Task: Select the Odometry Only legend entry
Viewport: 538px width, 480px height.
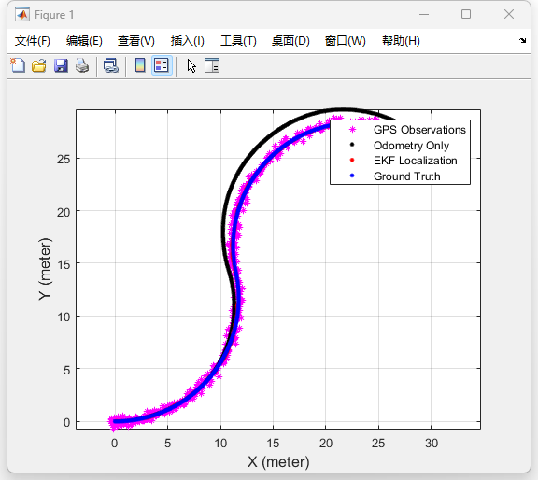Action: [x=411, y=146]
